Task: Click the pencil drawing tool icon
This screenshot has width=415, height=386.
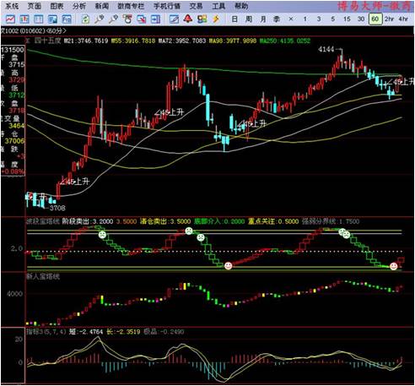Action: [x=174, y=19]
